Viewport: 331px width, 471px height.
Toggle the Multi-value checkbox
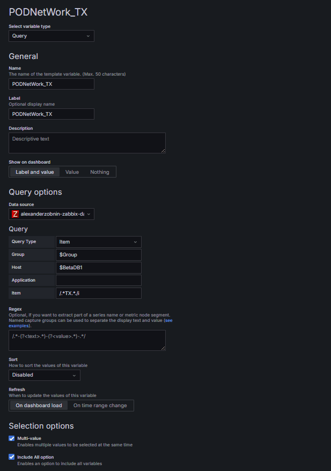click(x=12, y=438)
